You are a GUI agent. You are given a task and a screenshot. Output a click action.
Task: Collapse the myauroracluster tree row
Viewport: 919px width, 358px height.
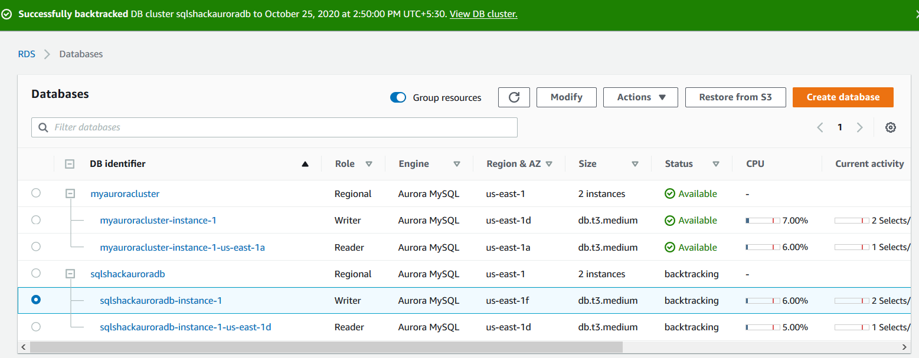coord(70,193)
